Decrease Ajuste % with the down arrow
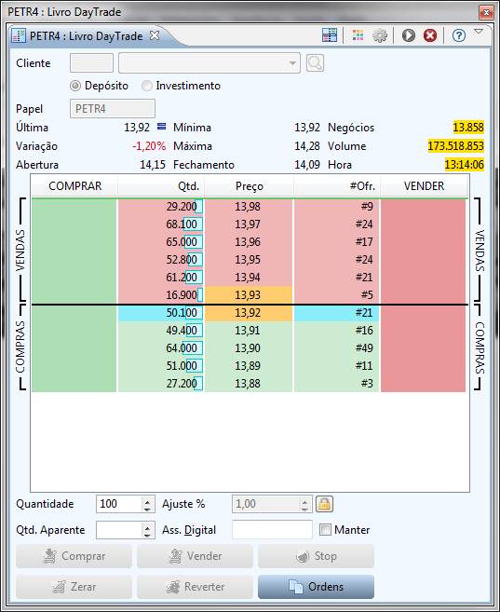The height and width of the screenshot is (612, 500). click(304, 509)
